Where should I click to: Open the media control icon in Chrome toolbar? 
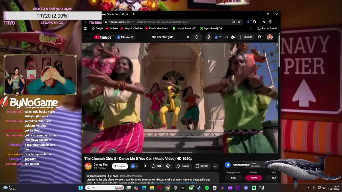264,22
